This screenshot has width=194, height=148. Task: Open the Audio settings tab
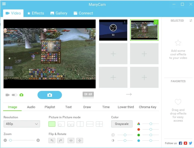click(31, 107)
